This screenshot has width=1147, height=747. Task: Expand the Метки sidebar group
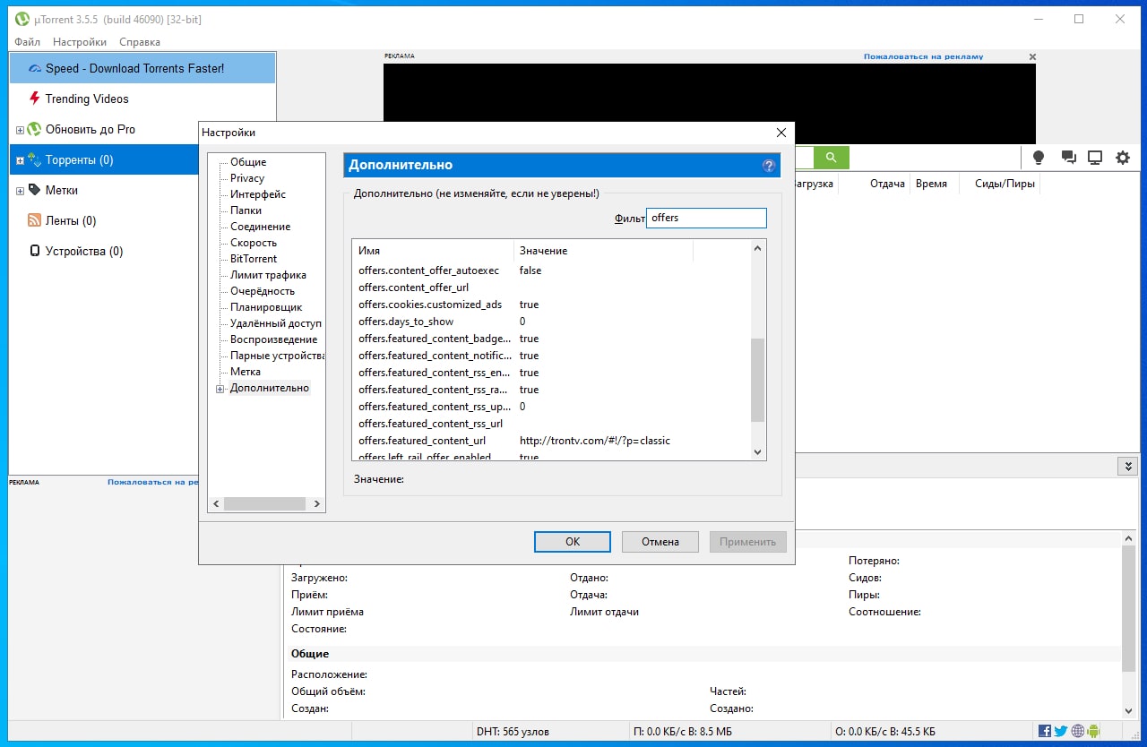tap(20, 191)
